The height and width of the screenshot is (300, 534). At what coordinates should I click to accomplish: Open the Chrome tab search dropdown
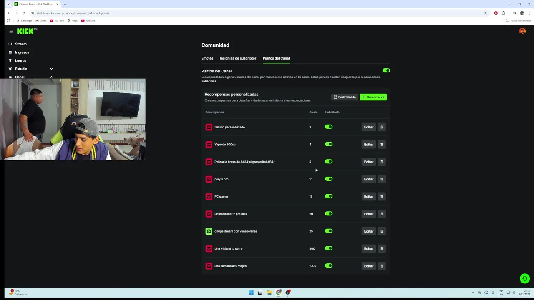[8, 4]
